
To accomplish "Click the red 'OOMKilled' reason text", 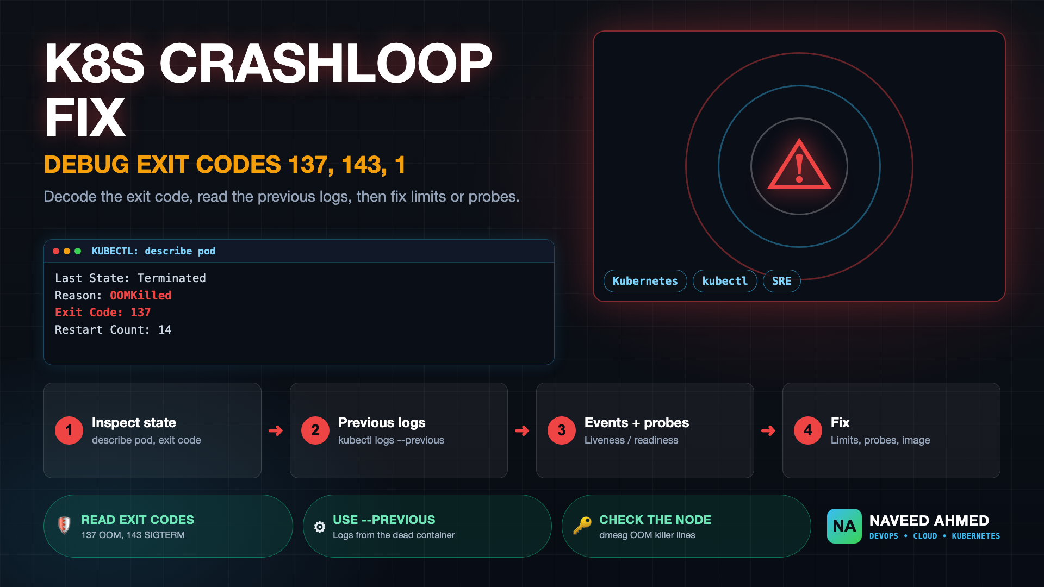I will click(x=141, y=296).
